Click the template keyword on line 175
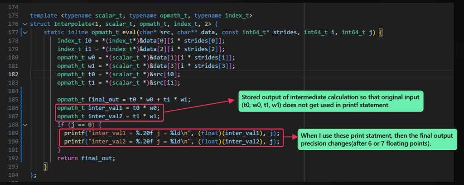Screen dimensions: 464x185 [x=43, y=16]
